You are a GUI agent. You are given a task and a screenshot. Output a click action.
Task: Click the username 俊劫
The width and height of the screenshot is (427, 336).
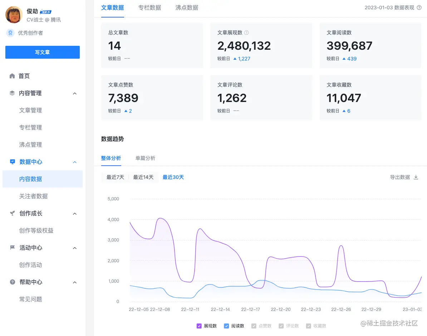[33, 11]
